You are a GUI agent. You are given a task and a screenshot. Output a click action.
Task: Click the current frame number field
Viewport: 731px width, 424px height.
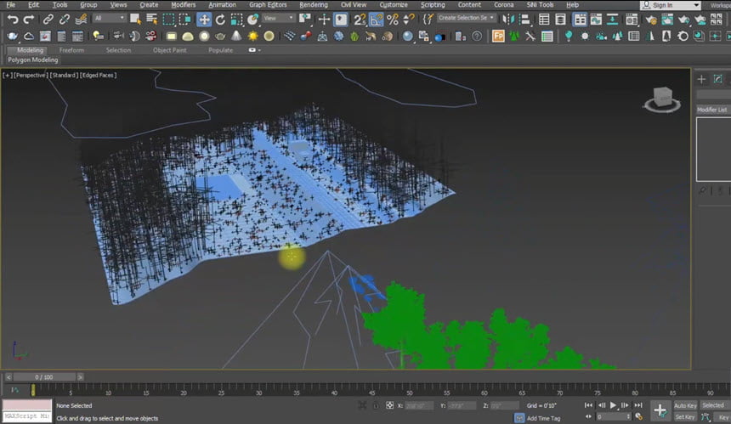point(614,416)
